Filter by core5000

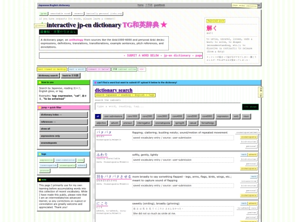point(192,116)
